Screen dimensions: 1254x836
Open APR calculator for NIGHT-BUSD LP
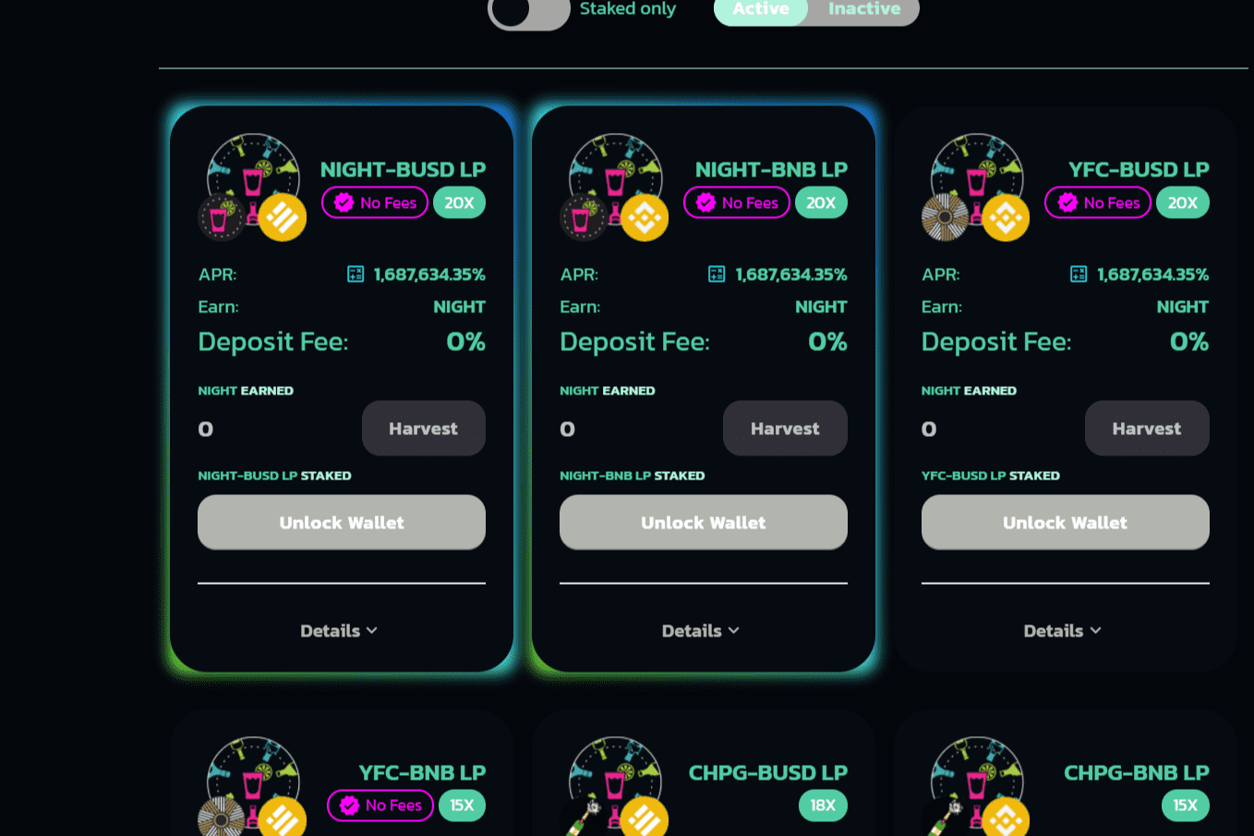pos(356,274)
